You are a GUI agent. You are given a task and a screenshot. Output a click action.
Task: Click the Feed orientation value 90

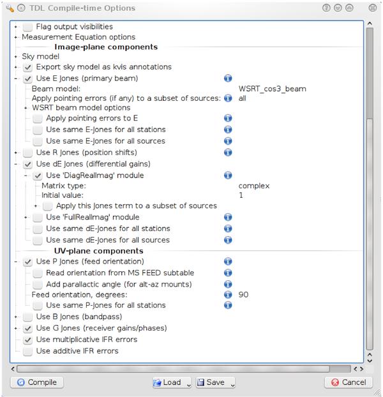244,294
